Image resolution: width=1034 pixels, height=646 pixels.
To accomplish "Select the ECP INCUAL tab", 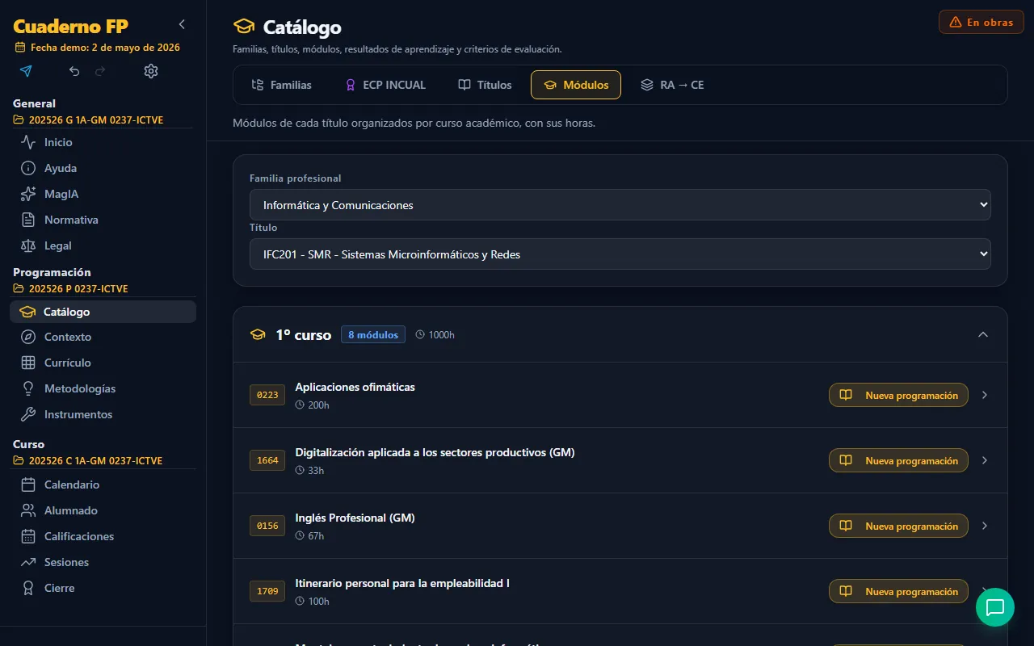I will coord(385,85).
